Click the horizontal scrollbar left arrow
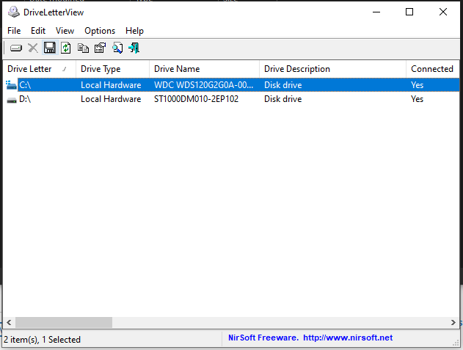463x350 pixels. (9, 322)
